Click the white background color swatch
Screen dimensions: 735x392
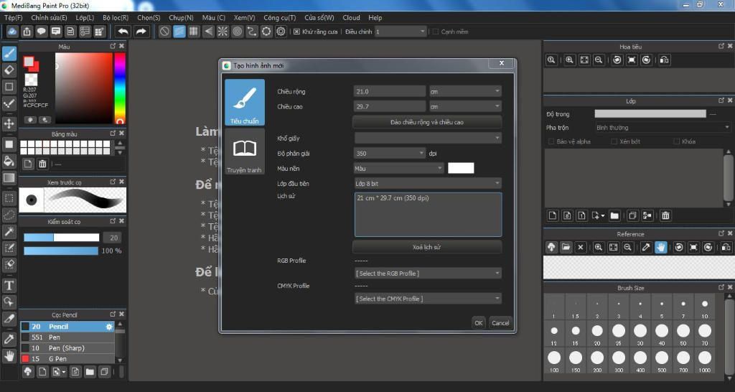click(x=461, y=168)
